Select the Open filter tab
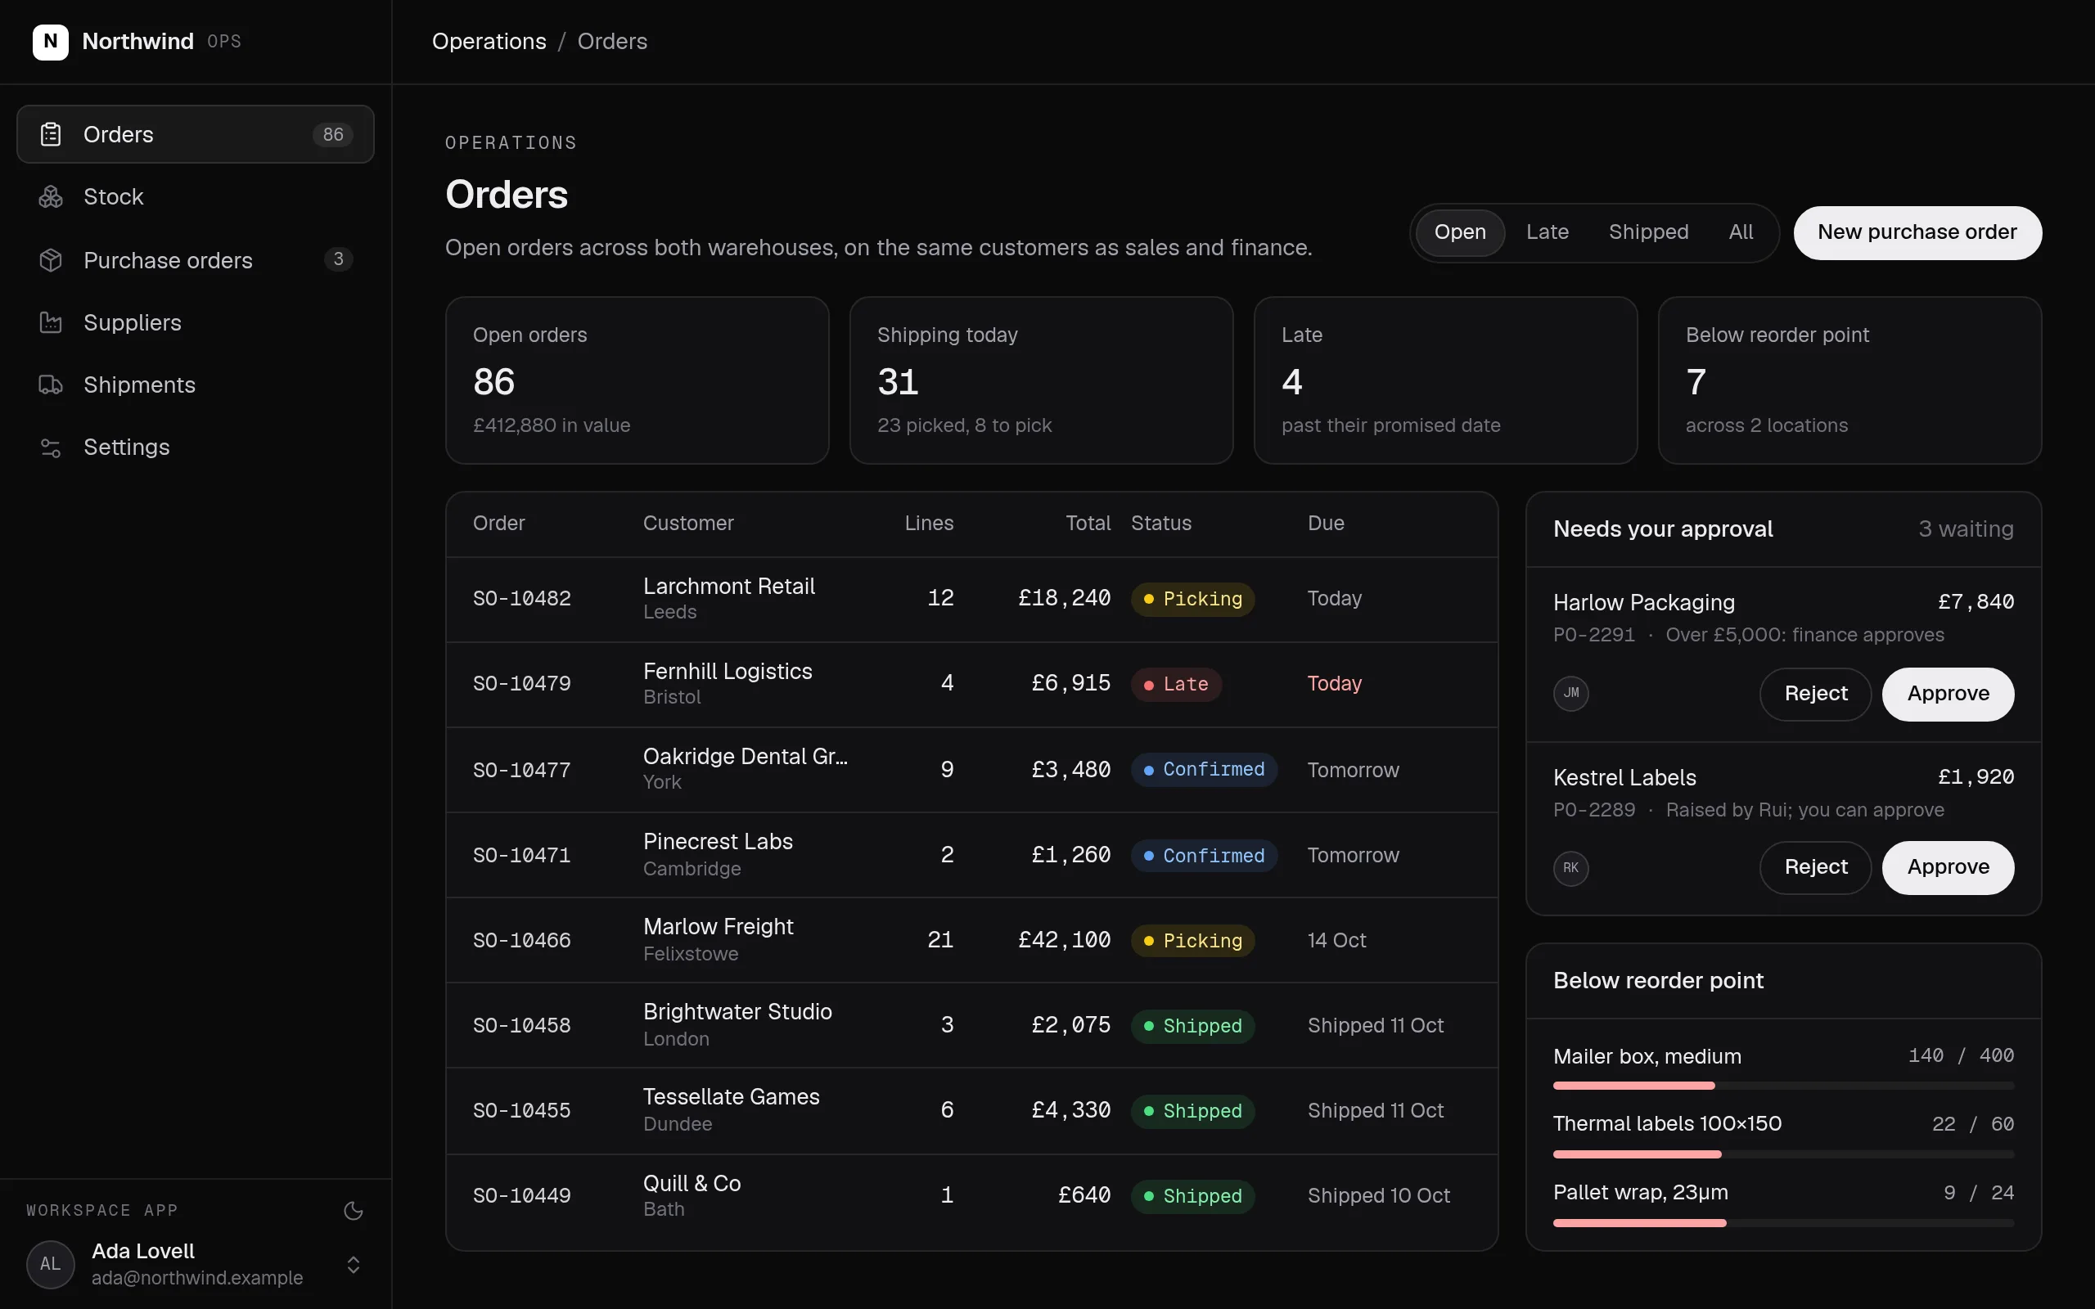Image resolution: width=2095 pixels, height=1309 pixels. [1460, 232]
